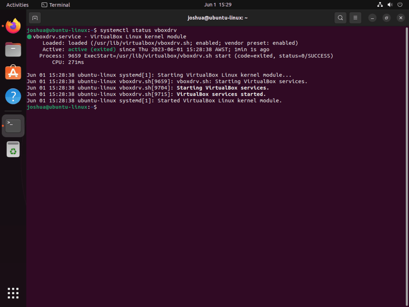Click the Terminal icon in the dock
This screenshot has width=409, height=307.
pyautogui.click(x=13, y=125)
